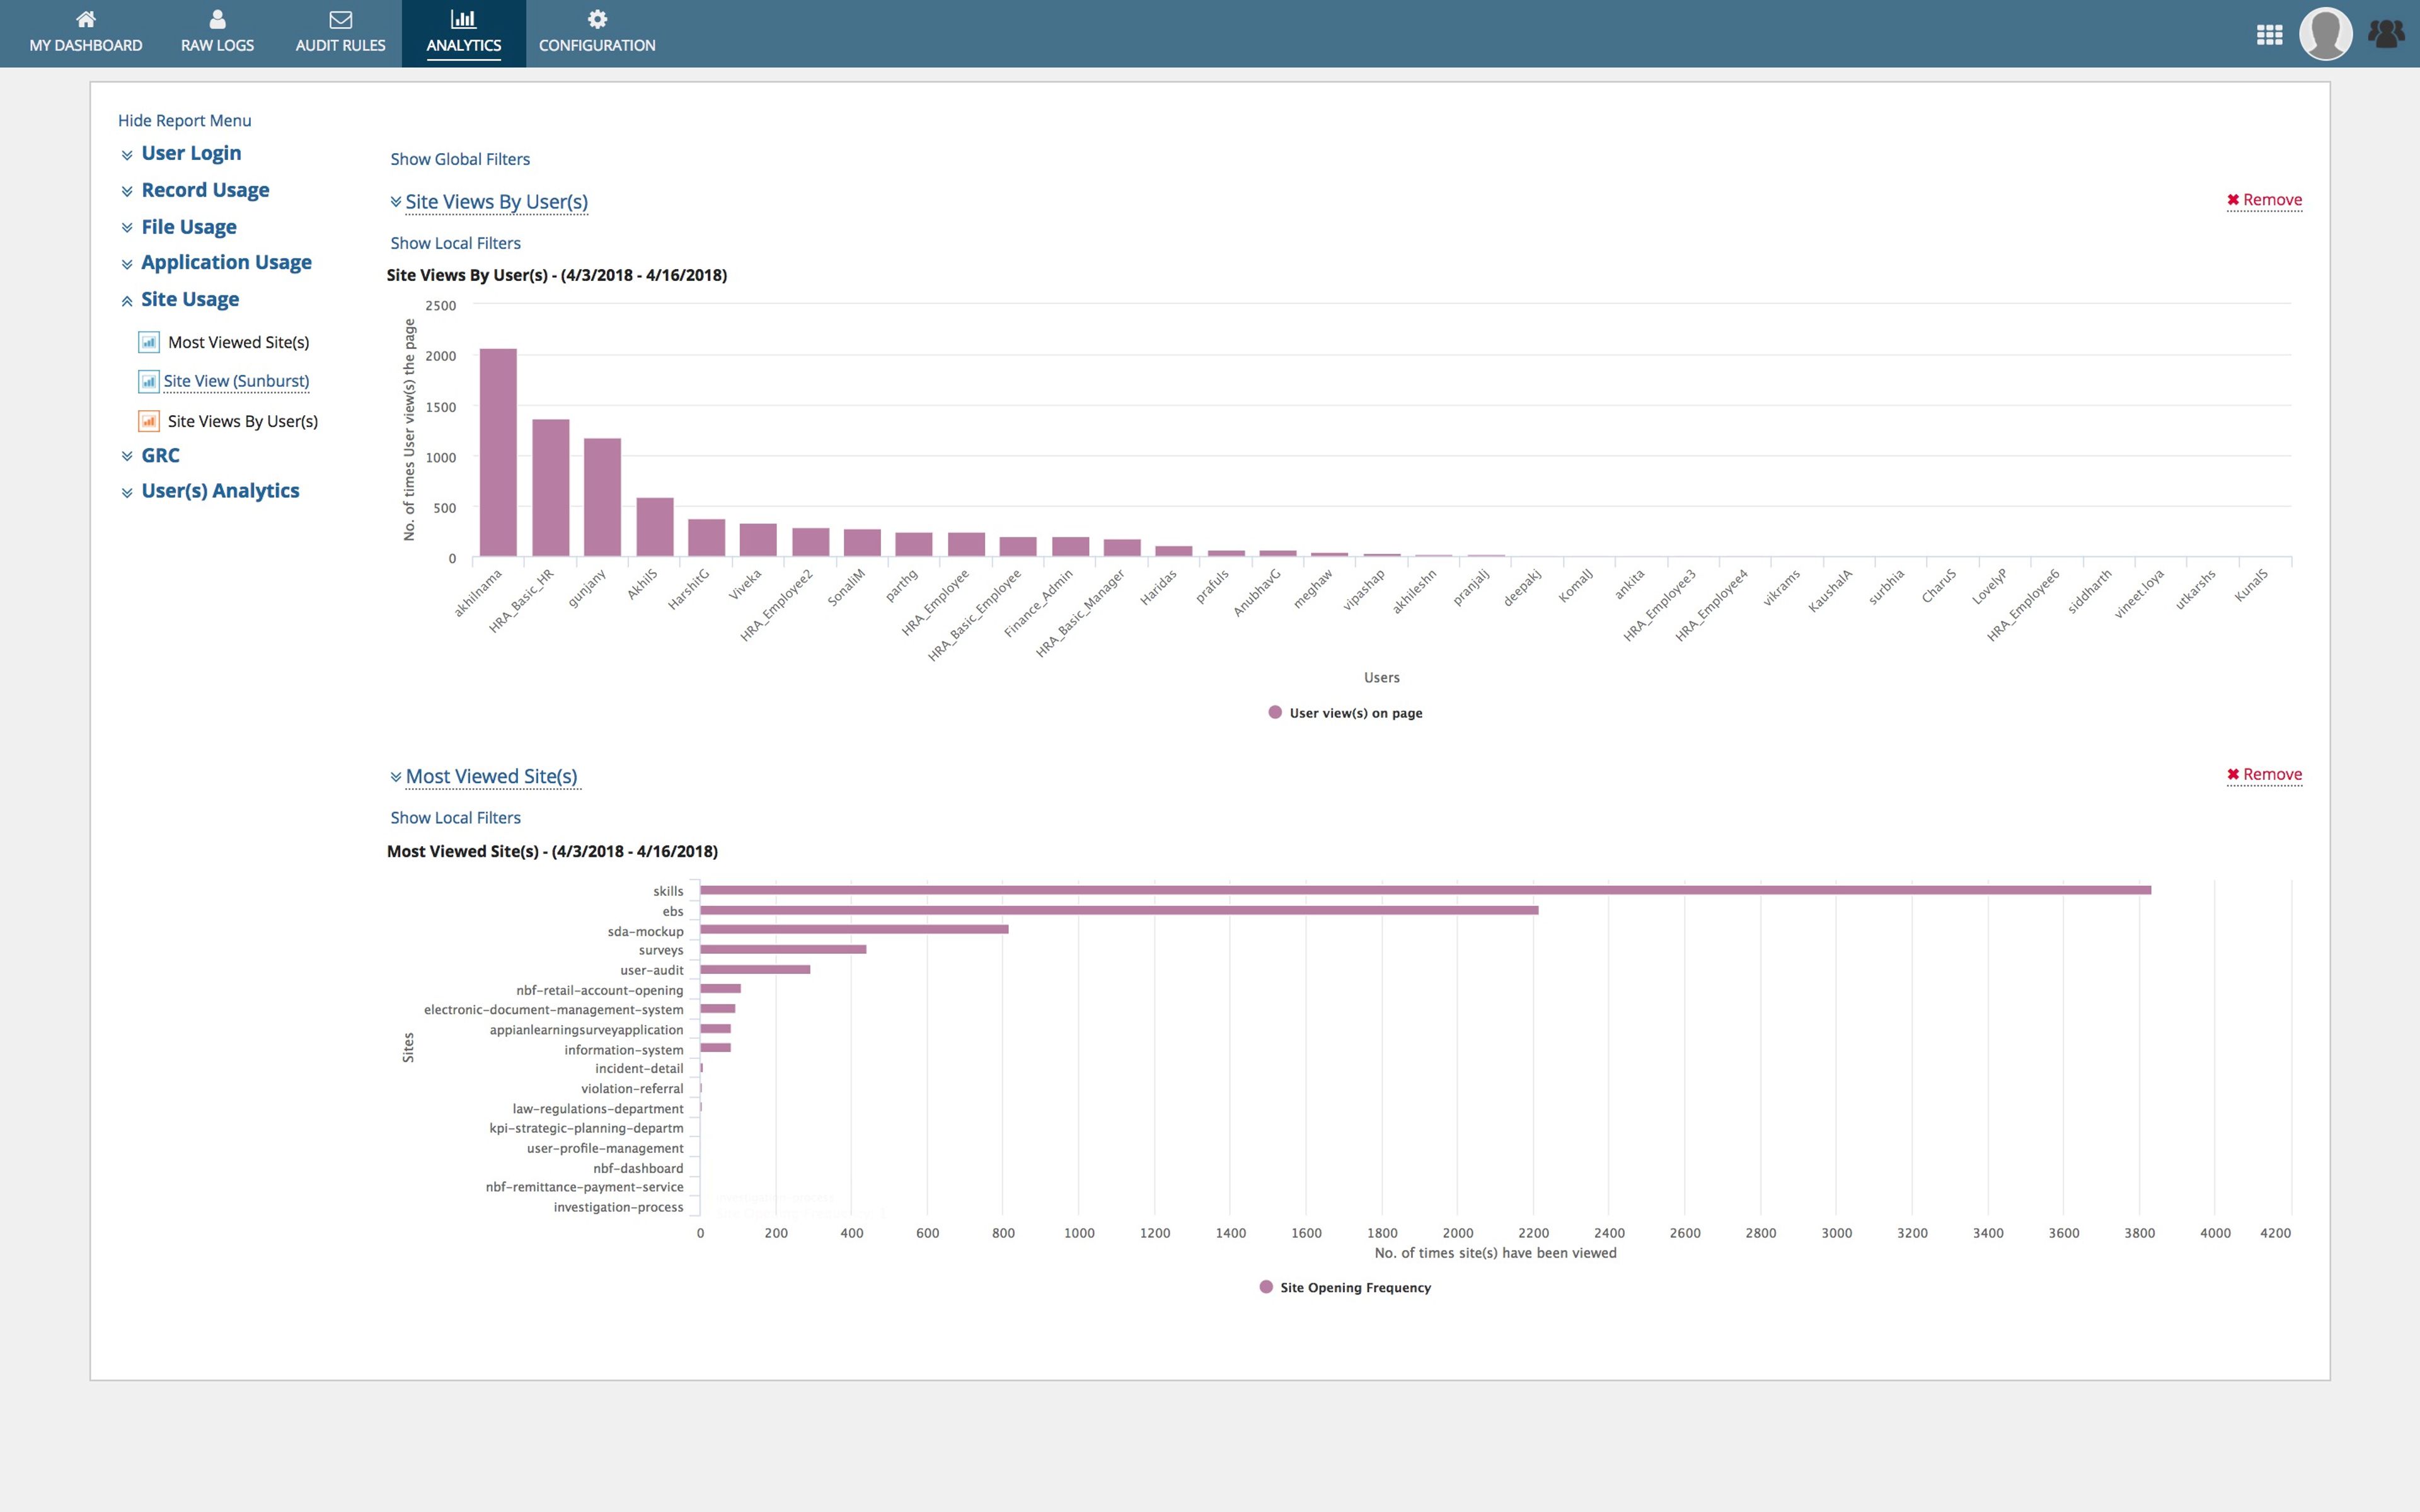Click the Audit Rules envelope icon

[340, 19]
